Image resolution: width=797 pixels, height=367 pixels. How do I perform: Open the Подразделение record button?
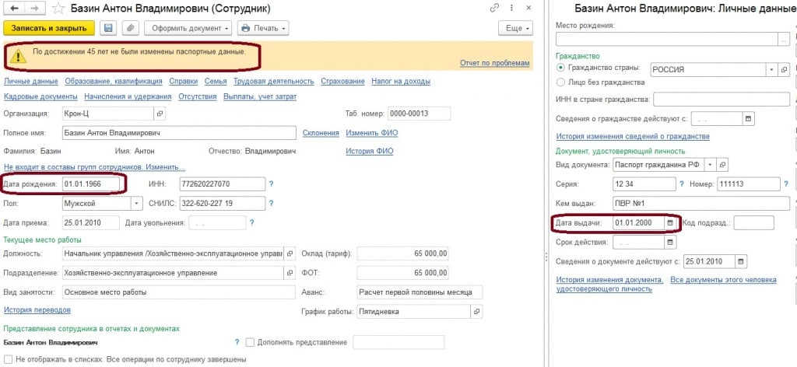coord(290,273)
